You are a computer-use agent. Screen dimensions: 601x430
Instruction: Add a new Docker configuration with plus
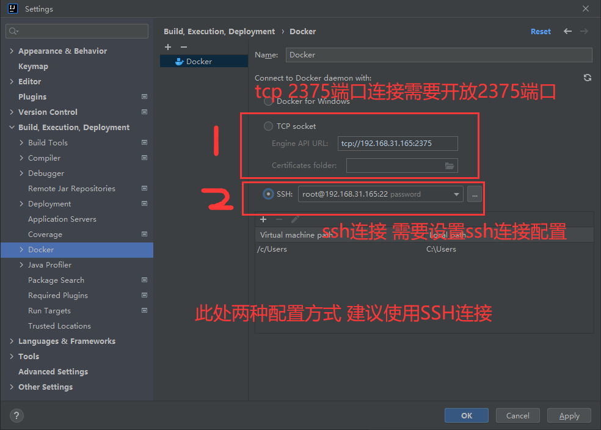168,47
